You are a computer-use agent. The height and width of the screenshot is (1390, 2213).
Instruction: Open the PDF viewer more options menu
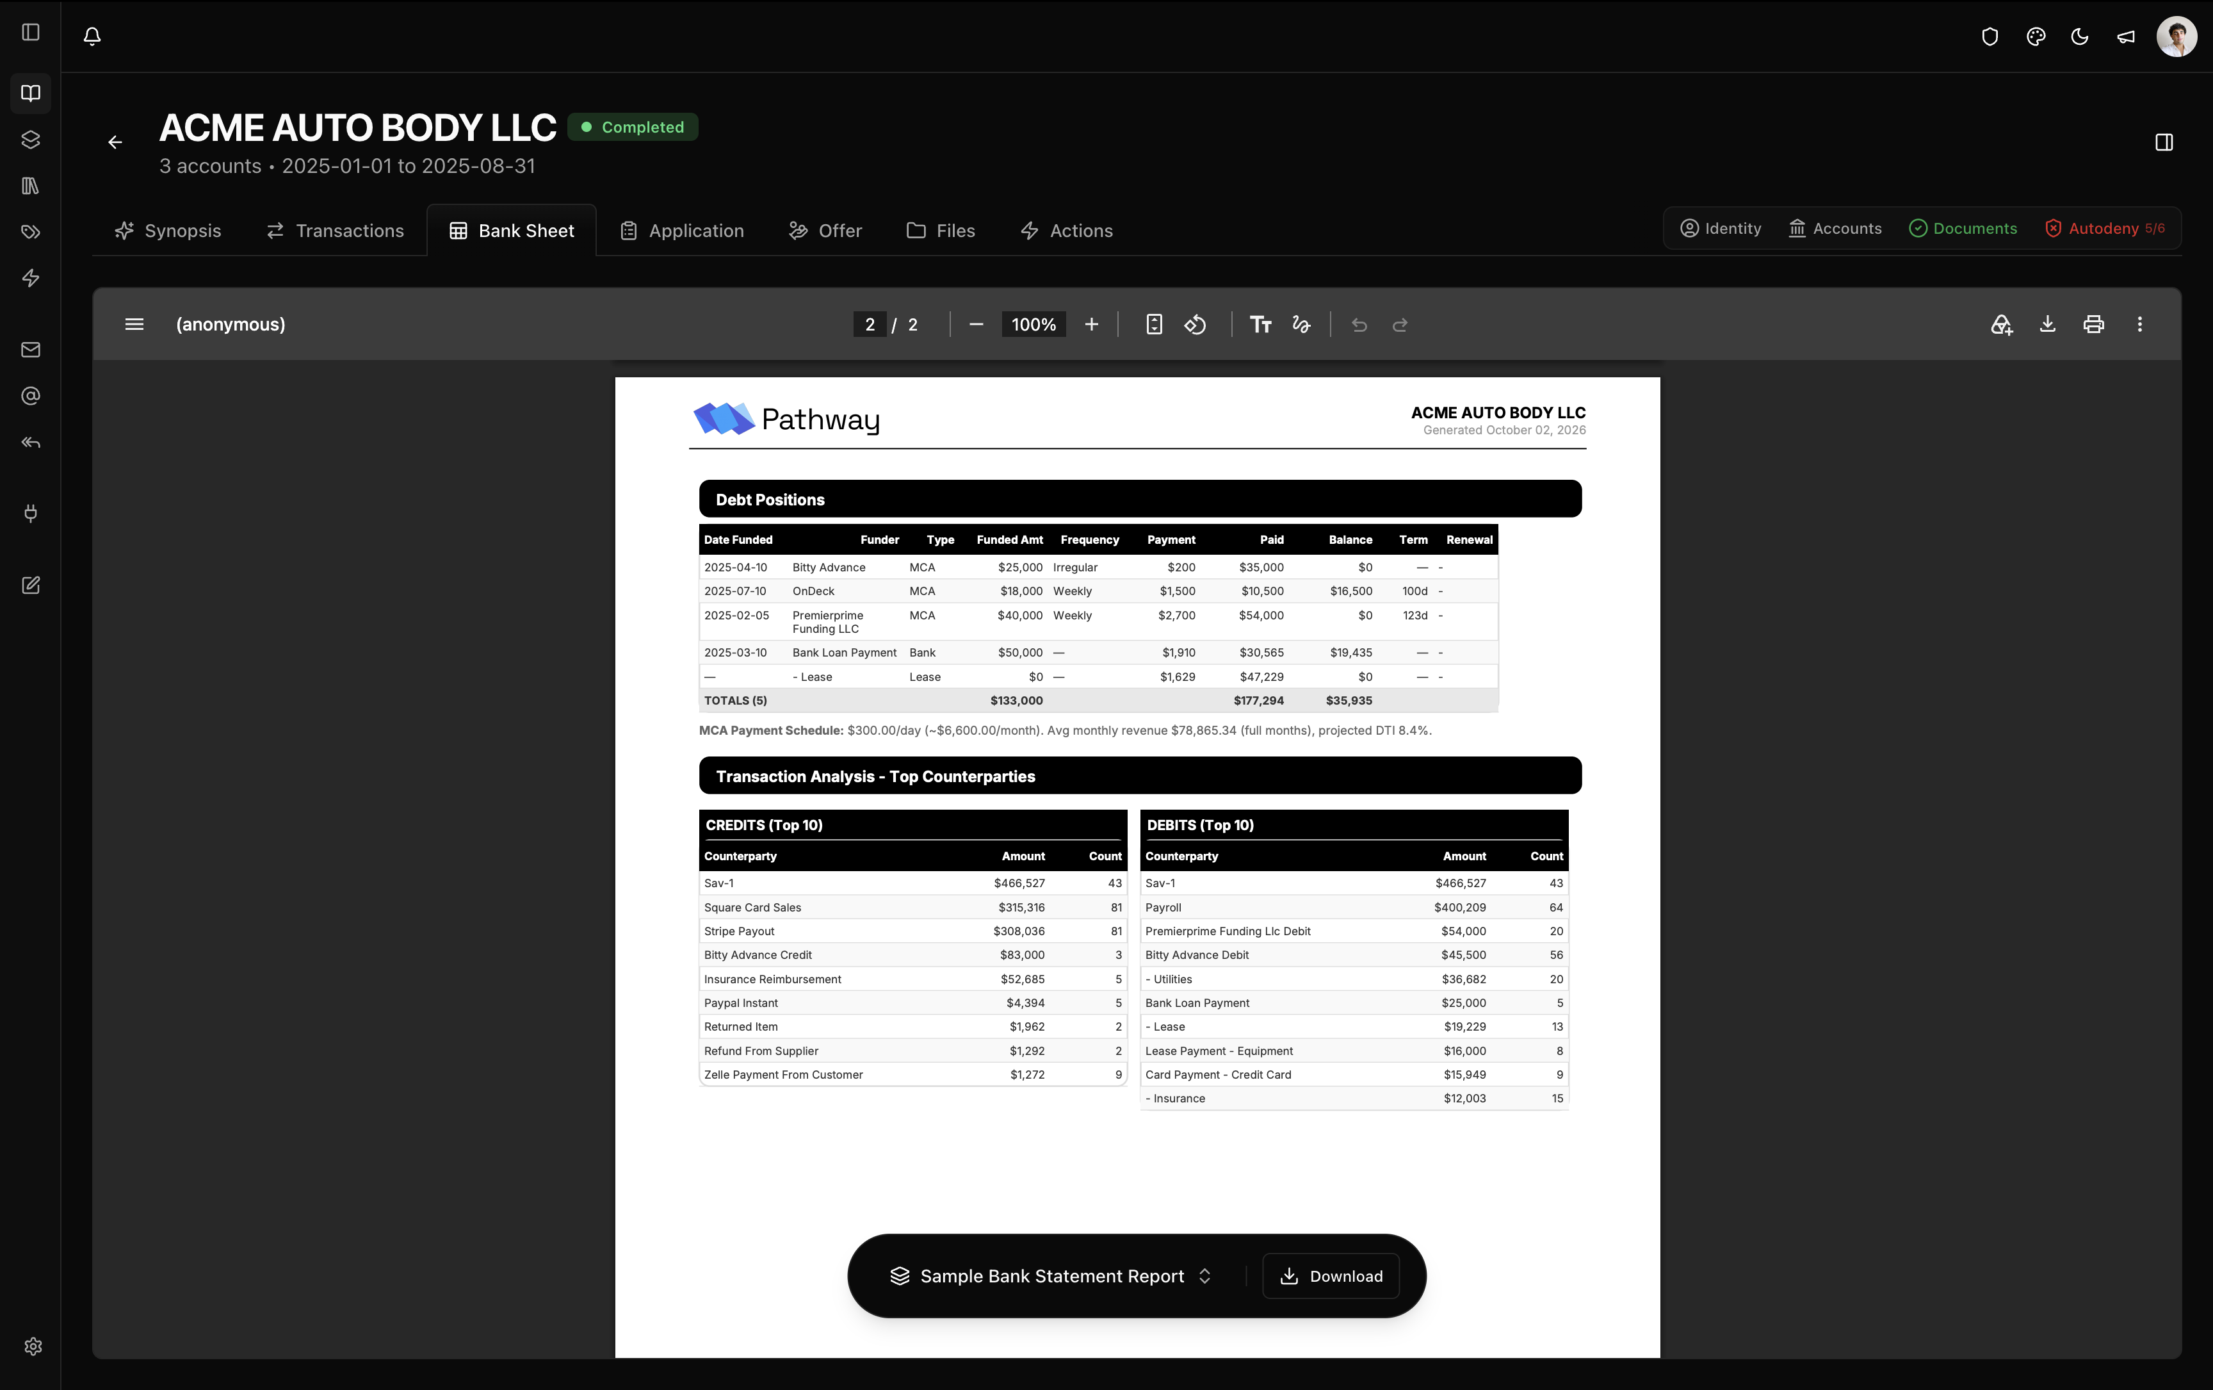2139,325
